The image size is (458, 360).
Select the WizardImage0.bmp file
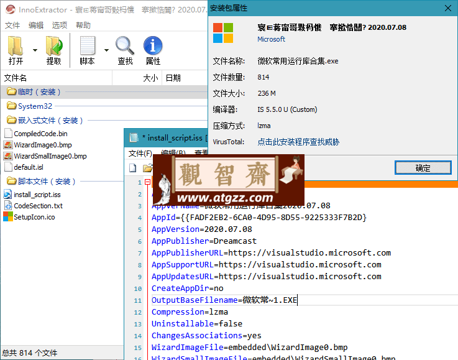click(43, 145)
